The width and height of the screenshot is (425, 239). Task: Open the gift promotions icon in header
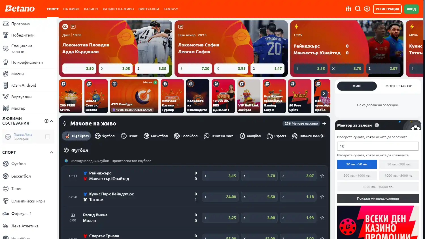(x=348, y=9)
